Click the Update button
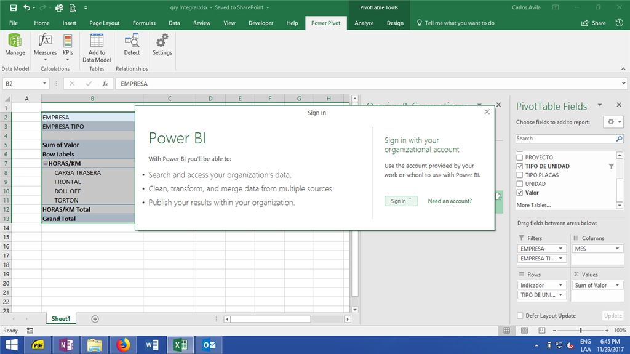Image resolution: width=630 pixels, height=354 pixels. click(613, 316)
